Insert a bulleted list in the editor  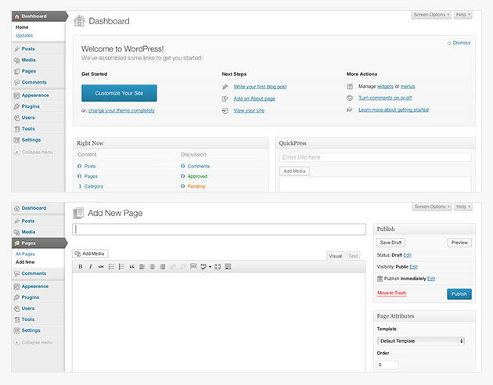coord(111,267)
